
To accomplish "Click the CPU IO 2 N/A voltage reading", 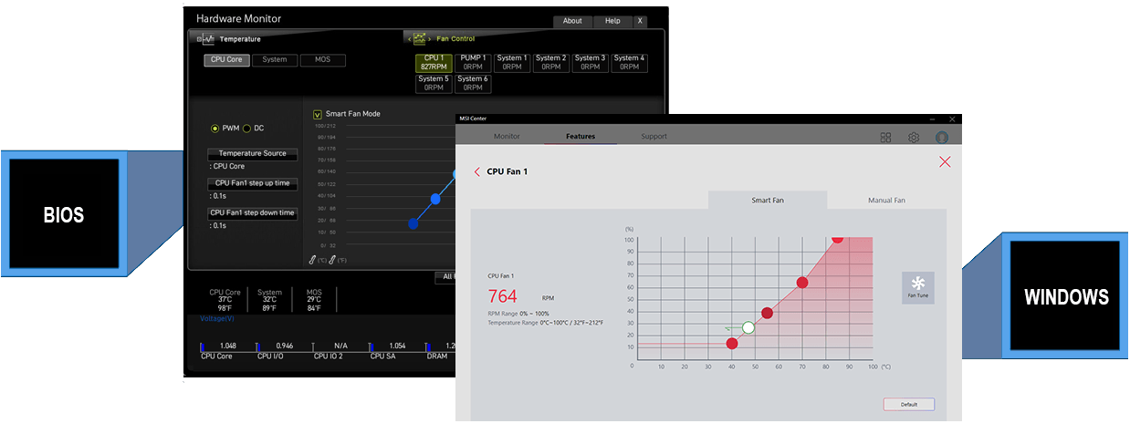I will (340, 346).
